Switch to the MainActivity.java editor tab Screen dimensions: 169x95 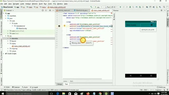82,10
